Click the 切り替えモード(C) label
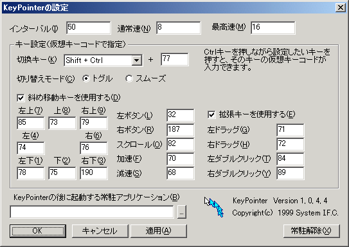This screenshot has height=247, width=349. click(46, 79)
